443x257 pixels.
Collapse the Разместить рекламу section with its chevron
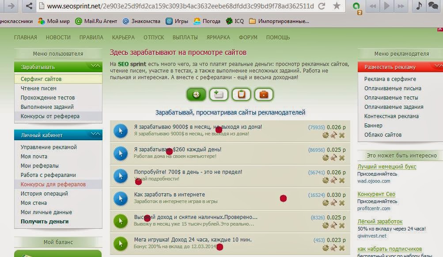(439, 66)
